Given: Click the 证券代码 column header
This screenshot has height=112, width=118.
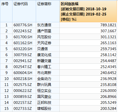Looking at the screenshot, I should click(x=24, y=11).
